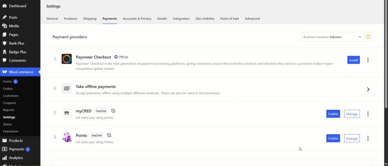
Task: Click the myCRED card icon
Action: click(67, 113)
